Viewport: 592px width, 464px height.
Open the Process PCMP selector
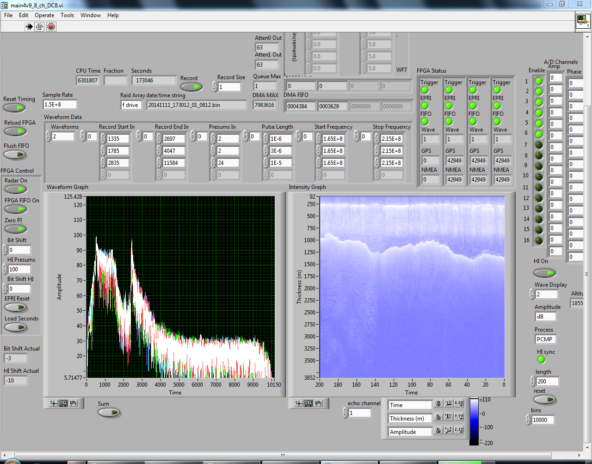(x=545, y=339)
